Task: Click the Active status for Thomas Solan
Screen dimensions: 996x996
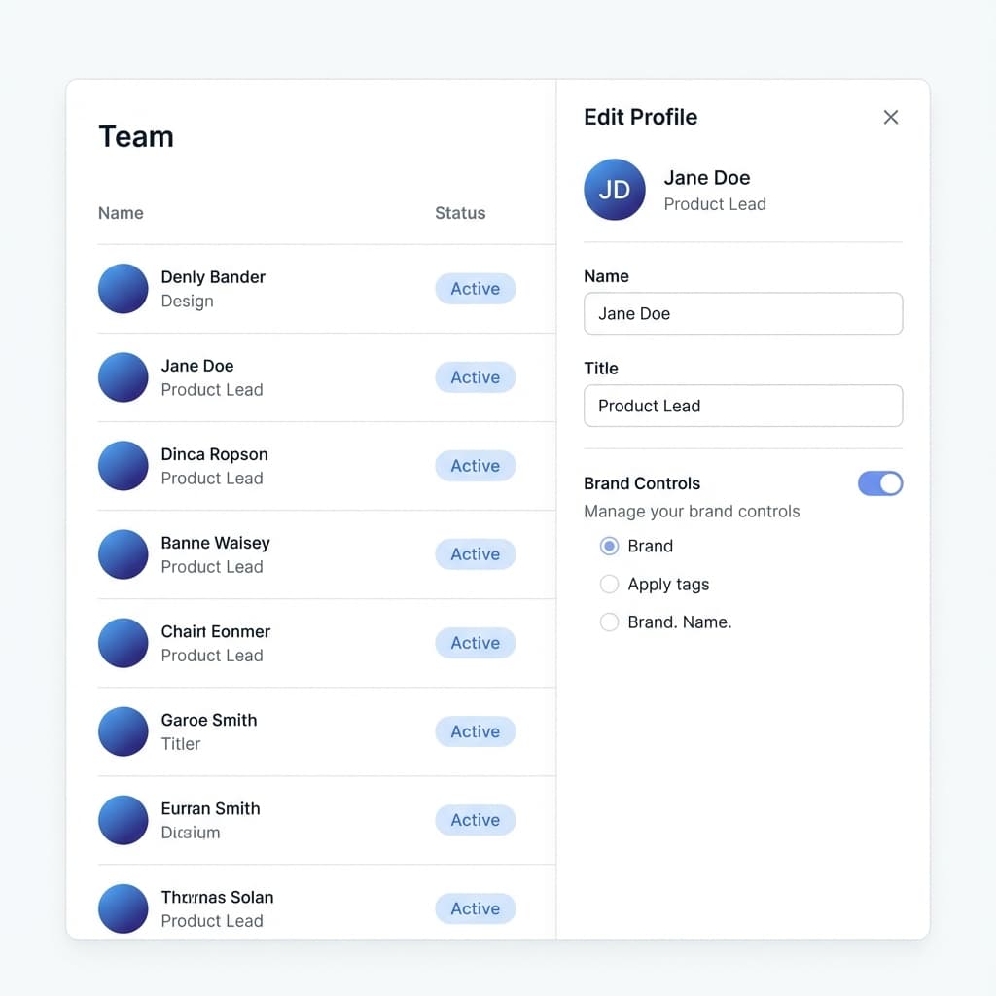Action: point(475,907)
